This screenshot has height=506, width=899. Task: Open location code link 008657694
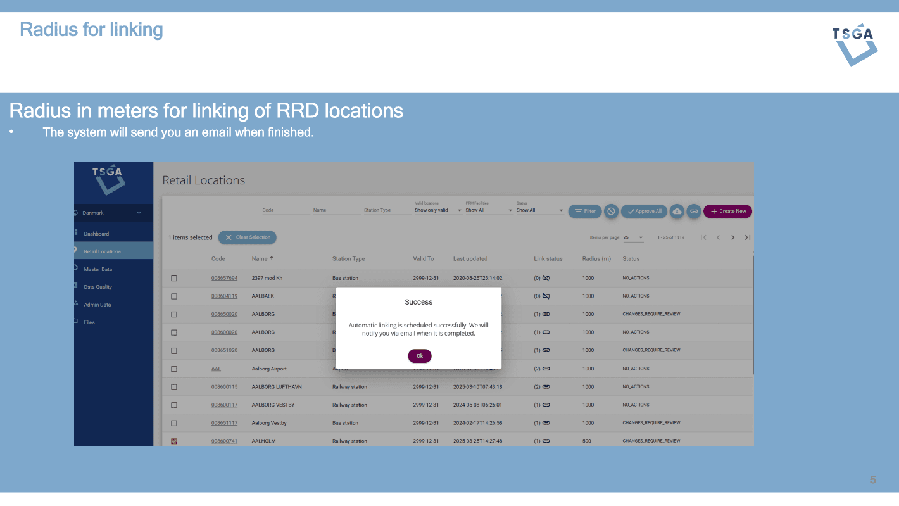224,278
